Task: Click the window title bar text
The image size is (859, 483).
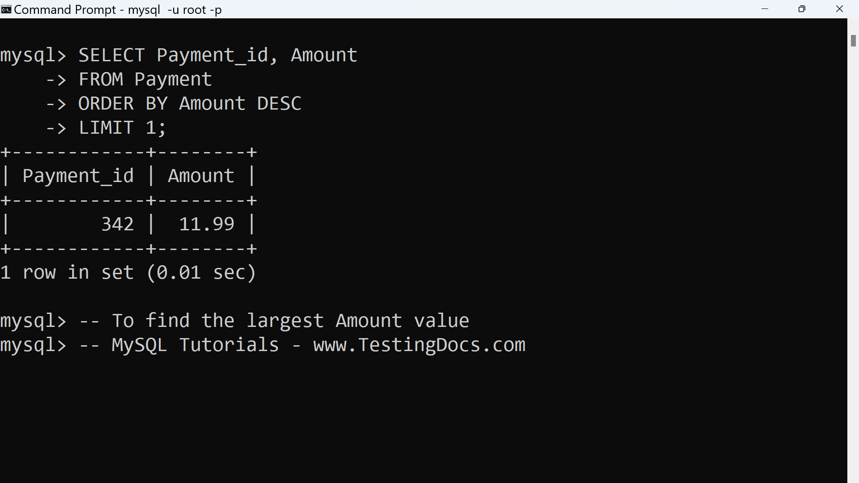Action: [118, 9]
